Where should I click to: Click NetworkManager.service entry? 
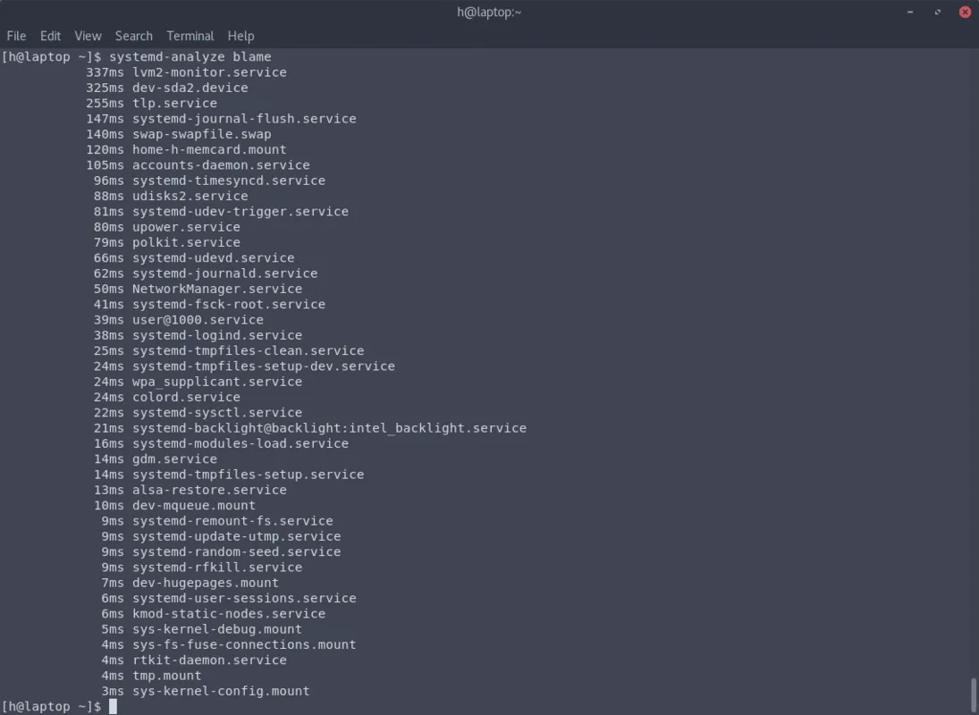point(198,289)
